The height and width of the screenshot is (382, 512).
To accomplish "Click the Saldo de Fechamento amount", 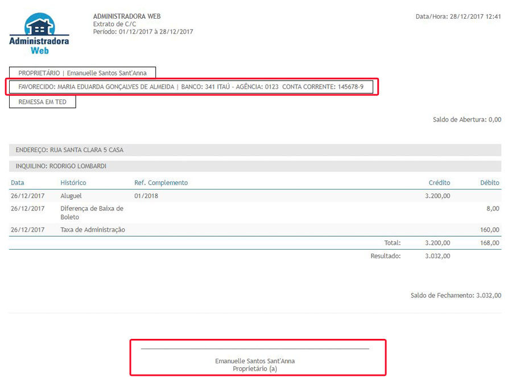I will [488, 296].
